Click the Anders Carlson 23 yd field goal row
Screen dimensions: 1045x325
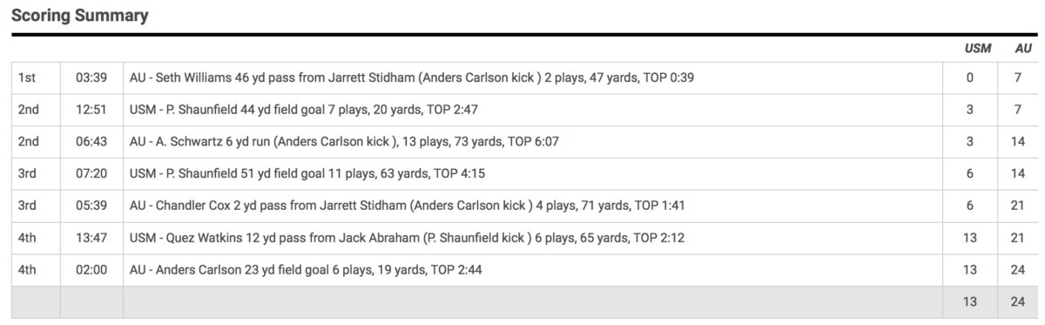click(523, 270)
